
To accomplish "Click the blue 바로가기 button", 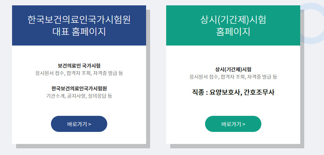I will click(79, 124).
